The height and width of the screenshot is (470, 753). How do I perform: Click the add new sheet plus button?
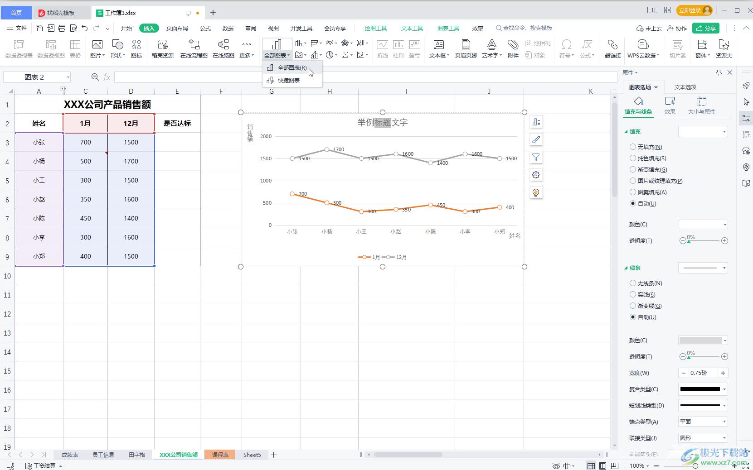tap(273, 455)
